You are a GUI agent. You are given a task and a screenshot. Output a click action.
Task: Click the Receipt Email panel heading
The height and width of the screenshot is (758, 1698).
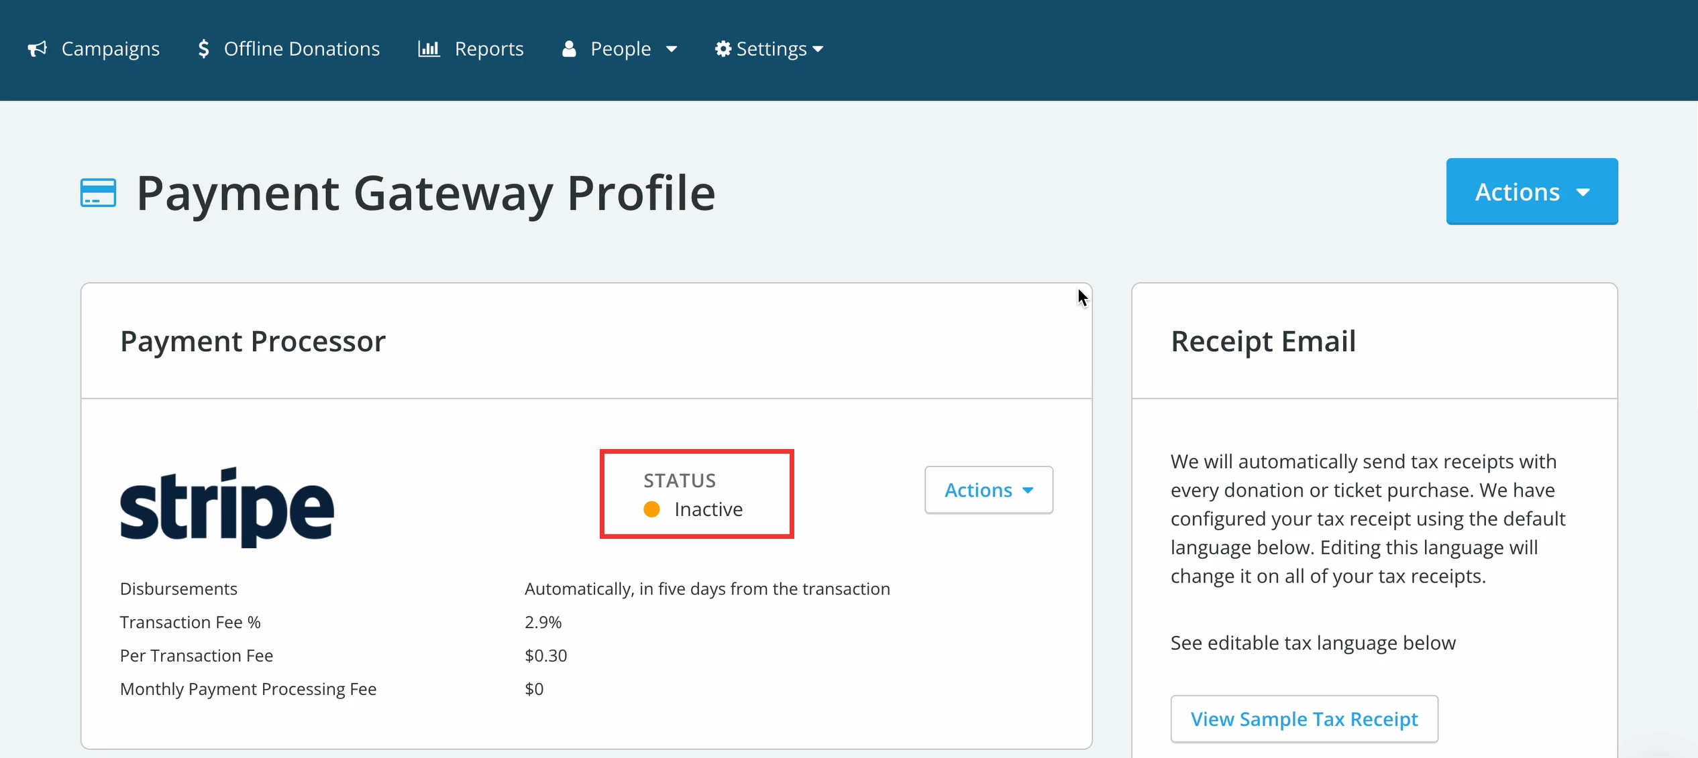click(1262, 340)
